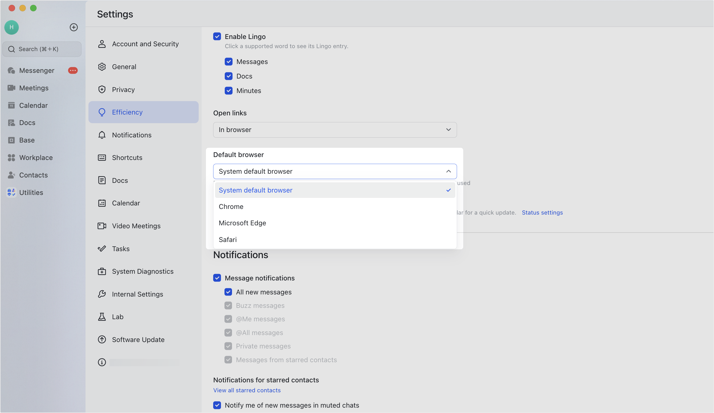Go to Shortcuts settings section
The height and width of the screenshot is (413, 714).
click(x=127, y=158)
